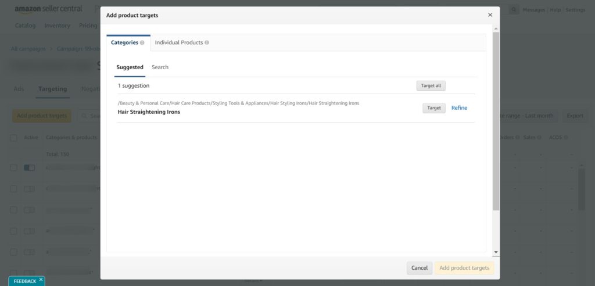The width and height of the screenshot is (595, 286).
Task: Click the header search magnifier icon
Action: pos(514,10)
